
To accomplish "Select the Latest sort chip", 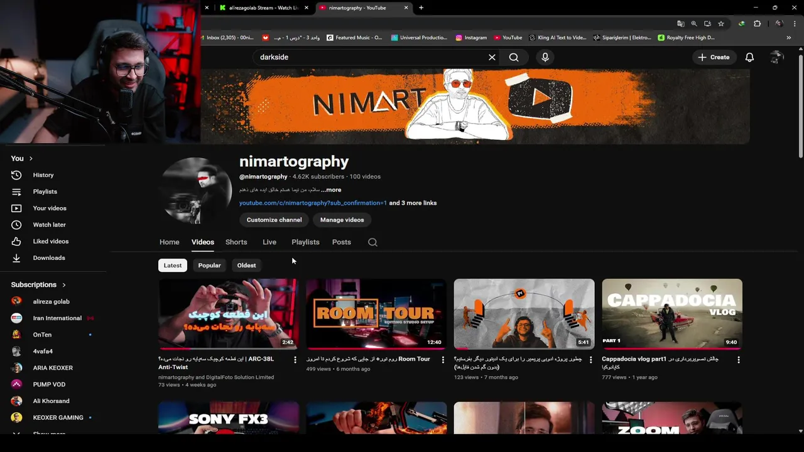I will 173,266.
